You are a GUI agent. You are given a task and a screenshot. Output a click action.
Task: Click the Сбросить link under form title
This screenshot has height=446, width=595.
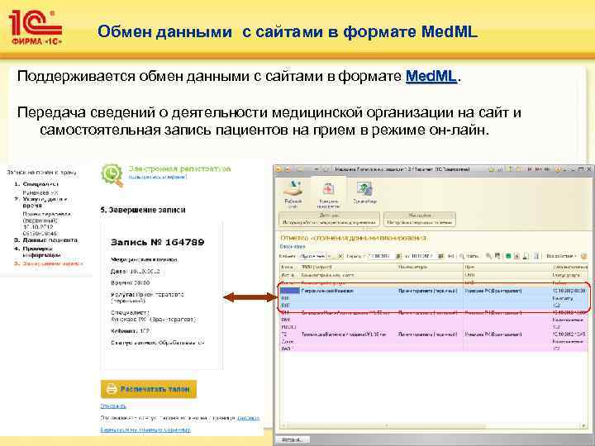(293, 246)
